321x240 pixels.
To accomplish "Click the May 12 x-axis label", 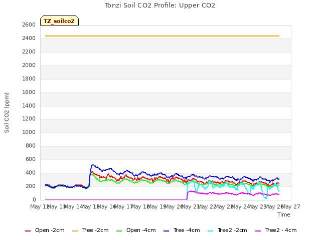I will coord(40,206).
